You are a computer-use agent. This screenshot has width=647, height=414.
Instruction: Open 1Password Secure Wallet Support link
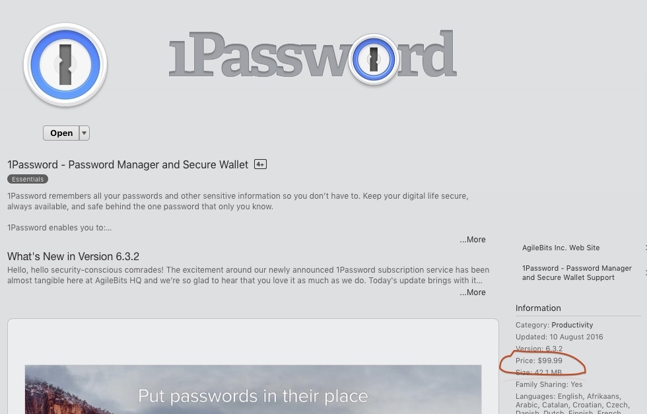[x=576, y=273]
